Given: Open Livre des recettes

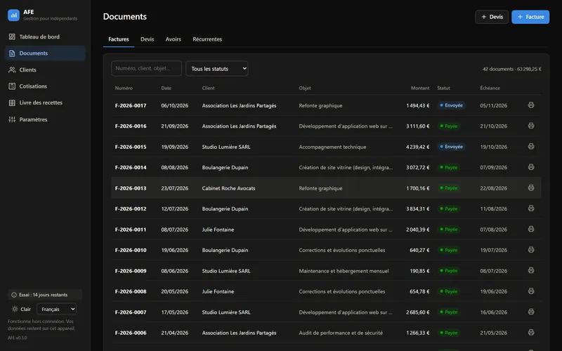Looking at the screenshot, I should pos(45,102).
